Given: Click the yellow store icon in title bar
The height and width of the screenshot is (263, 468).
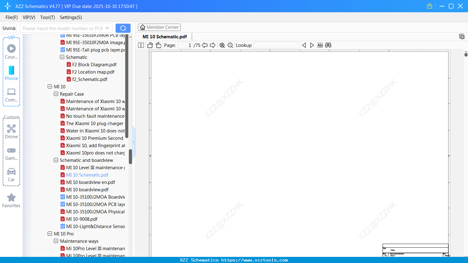Looking at the screenshot, I should click(x=430, y=6).
